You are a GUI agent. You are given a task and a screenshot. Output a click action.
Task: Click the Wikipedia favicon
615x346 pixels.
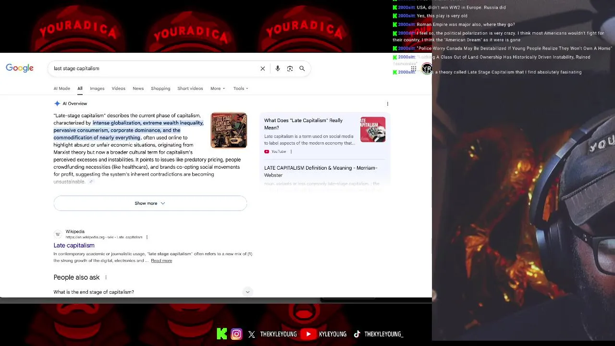click(x=58, y=235)
